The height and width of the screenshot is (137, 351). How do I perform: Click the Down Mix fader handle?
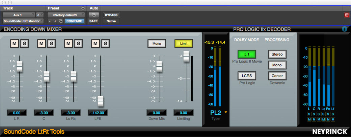[x=159, y=66]
